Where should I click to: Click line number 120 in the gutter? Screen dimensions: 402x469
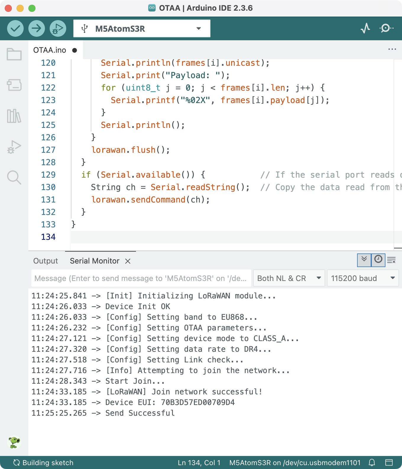48,63
